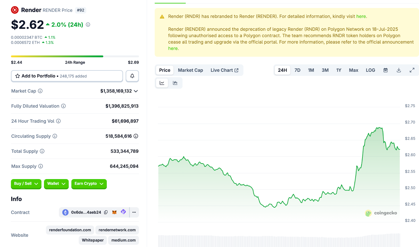419x247 pixels.
Task: Expand chart to fullscreen
Action: click(x=412, y=70)
